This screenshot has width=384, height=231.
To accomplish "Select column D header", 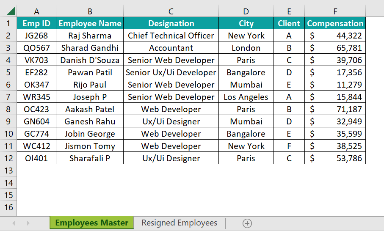I will pos(246,11).
